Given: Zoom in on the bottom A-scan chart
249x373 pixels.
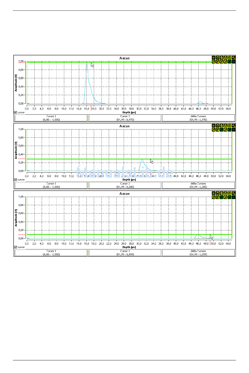Looking at the screenshot, I should pos(214,197).
